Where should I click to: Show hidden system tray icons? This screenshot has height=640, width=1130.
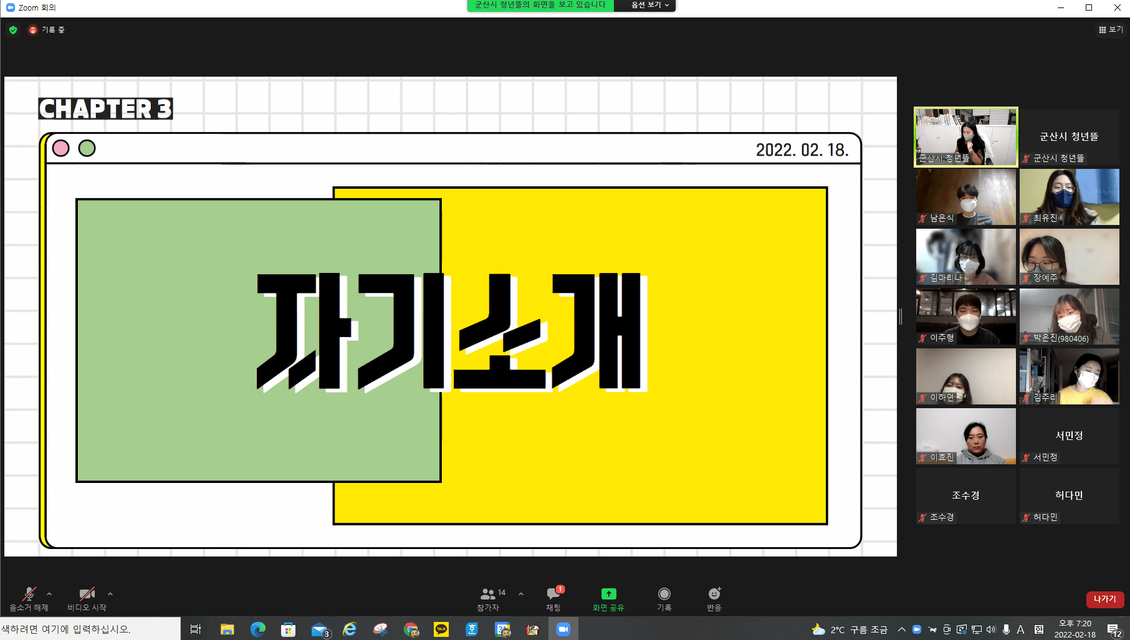coord(901,629)
